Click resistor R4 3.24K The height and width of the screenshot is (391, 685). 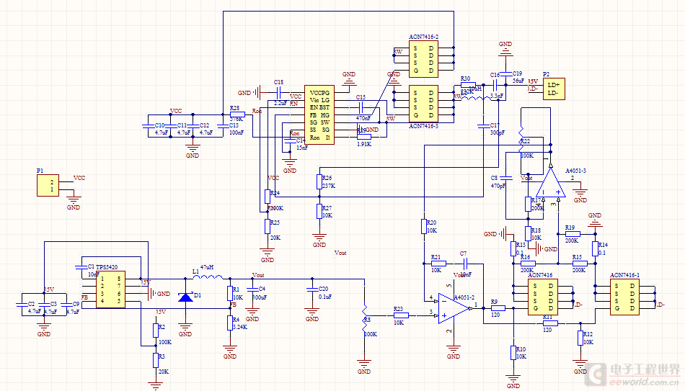pyautogui.click(x=230, y=323)
